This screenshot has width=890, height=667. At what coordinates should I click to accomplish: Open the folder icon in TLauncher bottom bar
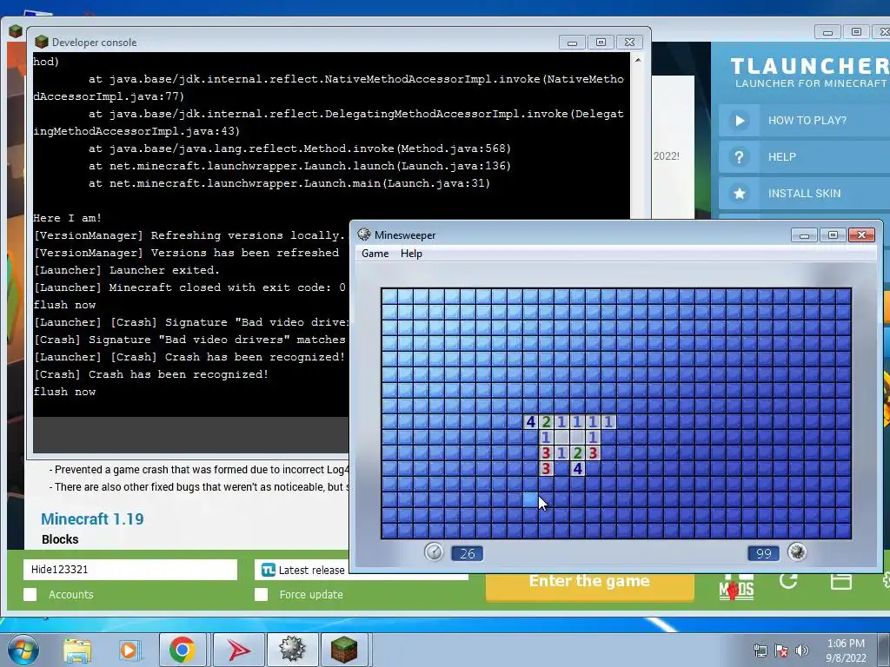coord(840,581)
